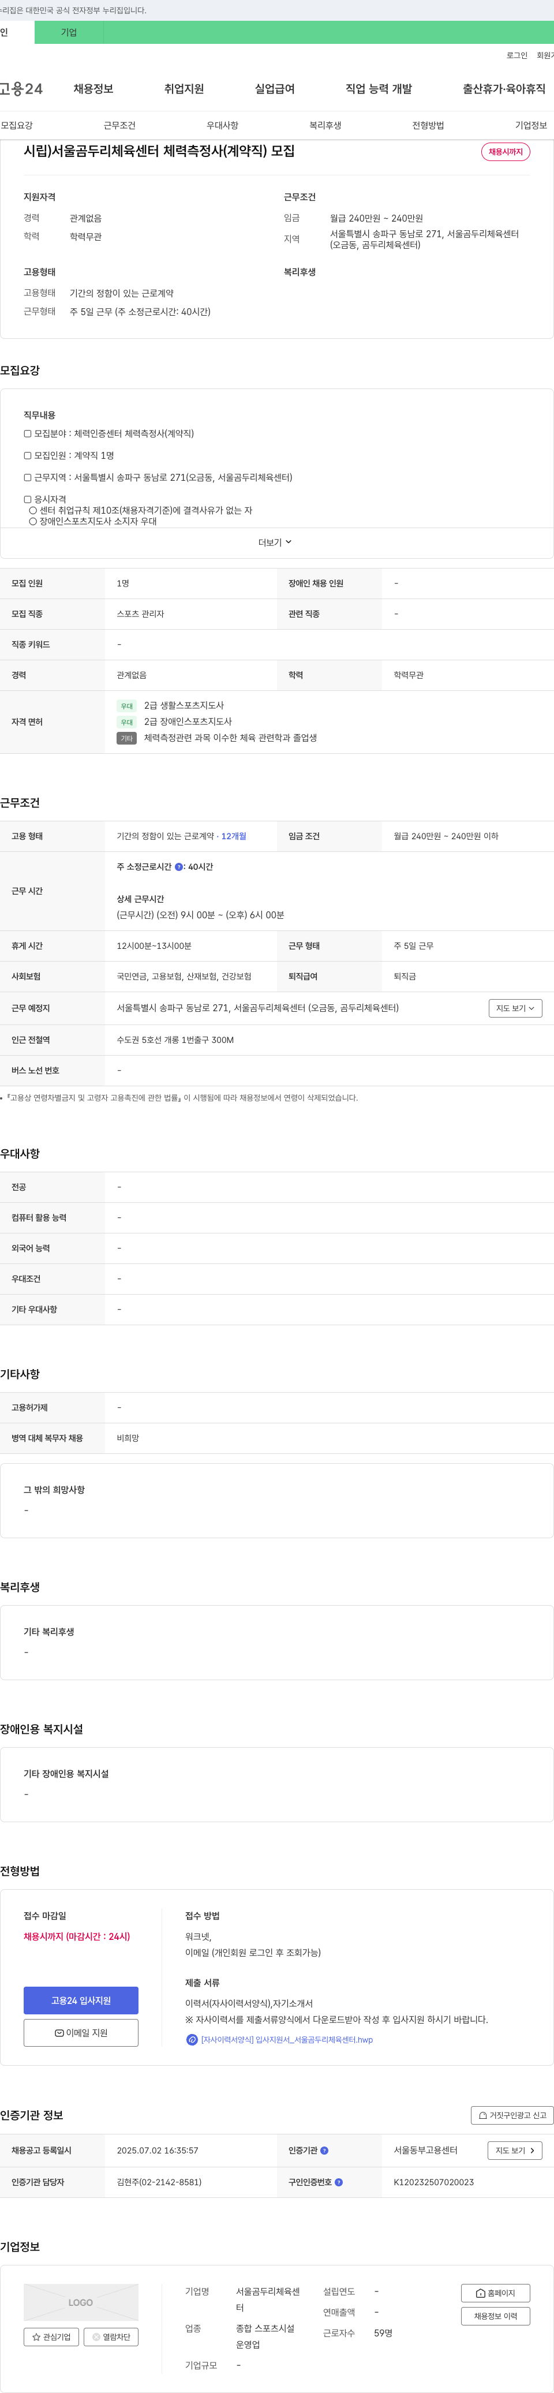
Task: Click 국민연금, 고용보험, 산재보험, 건강보험 text
Action: click(184, 977)
